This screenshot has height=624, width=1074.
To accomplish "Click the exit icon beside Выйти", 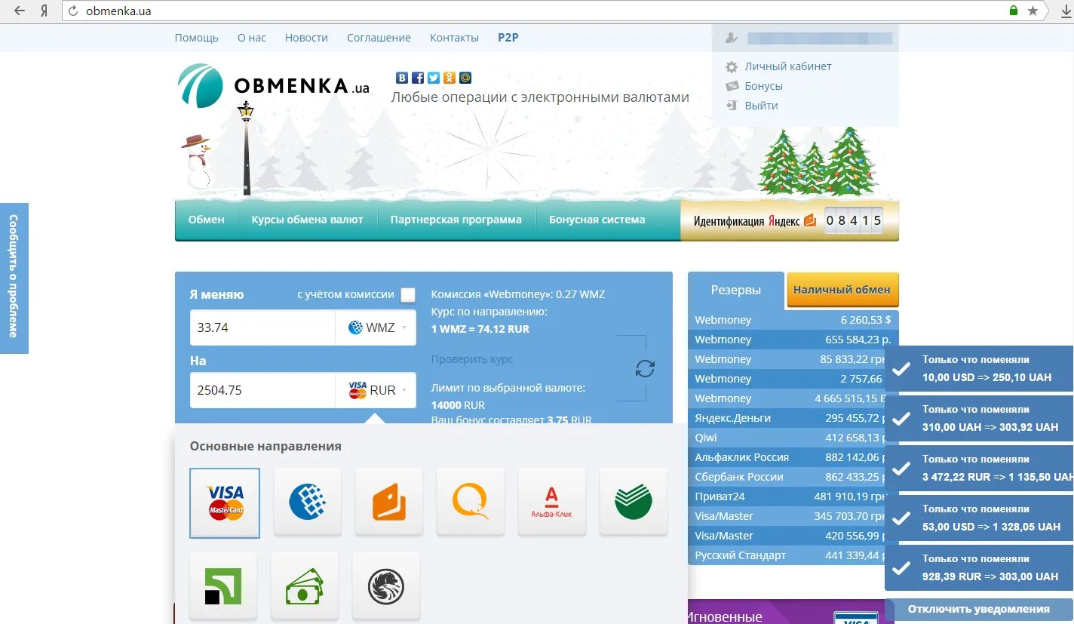I will pos(731,106).
